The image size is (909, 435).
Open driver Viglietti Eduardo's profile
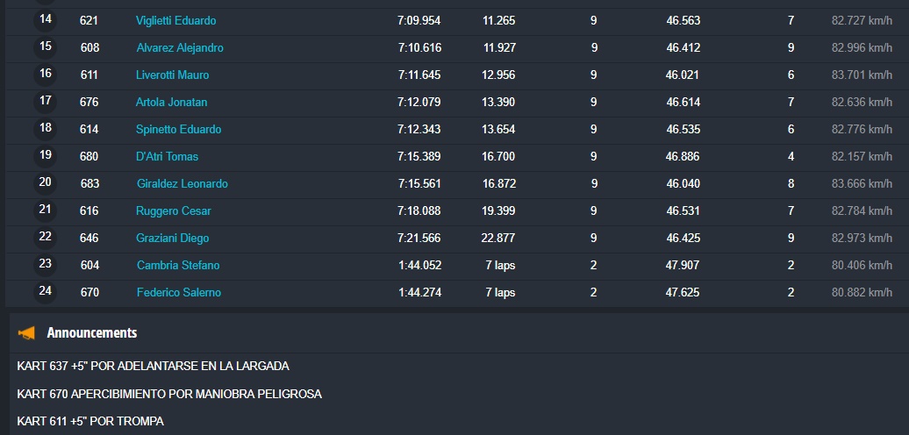(x=175, y=20)
